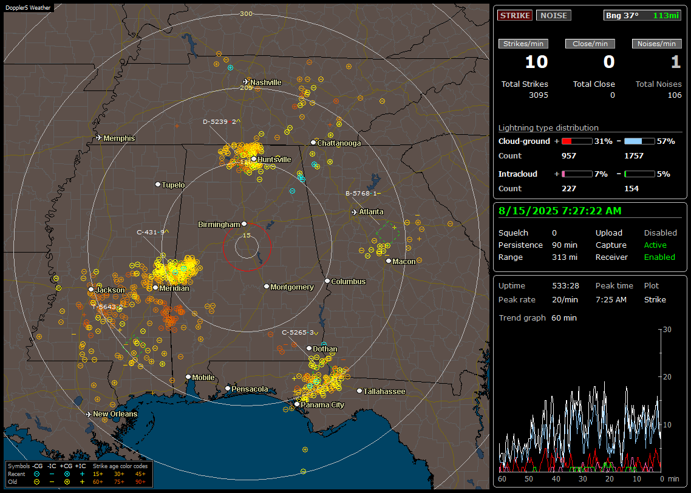Click the Persistence value 90 min
The width and height of the screenshot is (691, 493).
565,245
